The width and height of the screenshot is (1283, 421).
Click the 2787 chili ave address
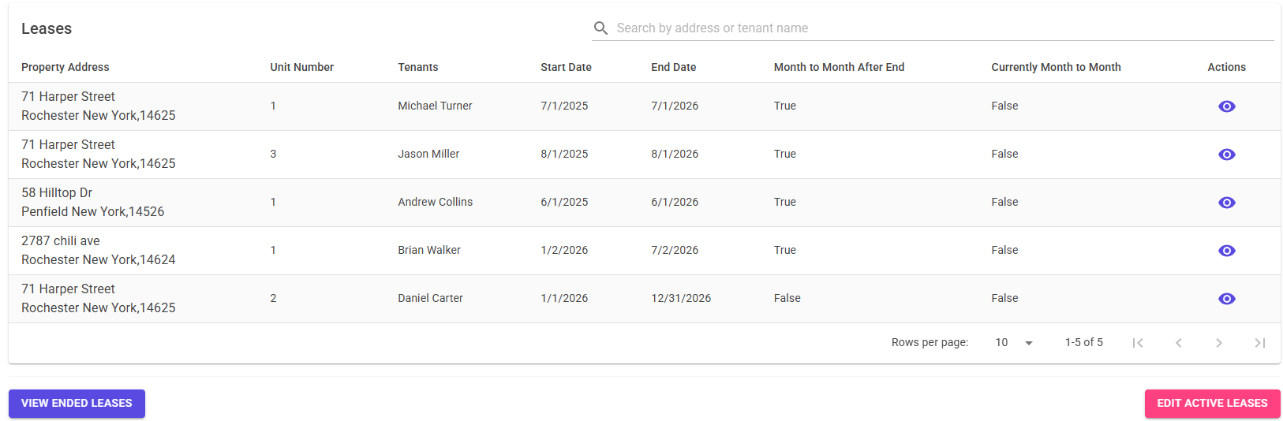61,241
